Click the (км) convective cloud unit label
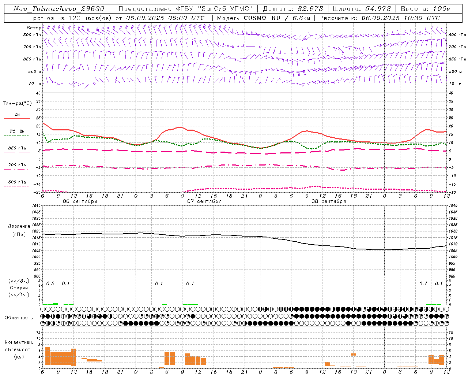The height and width of the screenshot is (375, 468). pyautogui.click(x=19, y=357)
